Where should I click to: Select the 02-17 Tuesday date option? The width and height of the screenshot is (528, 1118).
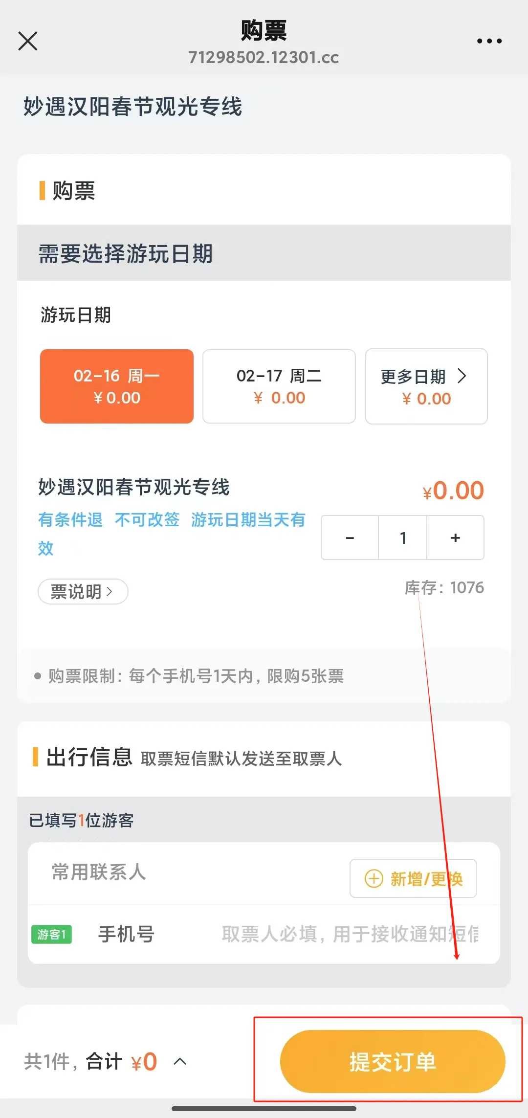click(279, 386)
